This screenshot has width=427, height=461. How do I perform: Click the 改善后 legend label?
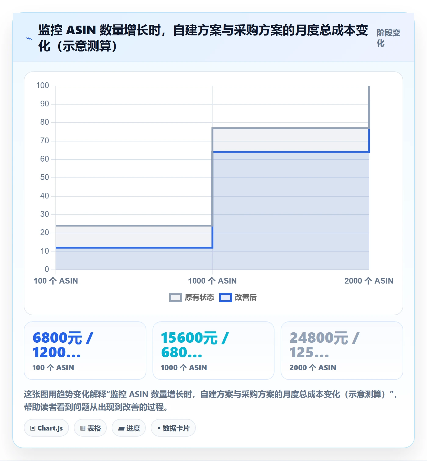(246, 298)
